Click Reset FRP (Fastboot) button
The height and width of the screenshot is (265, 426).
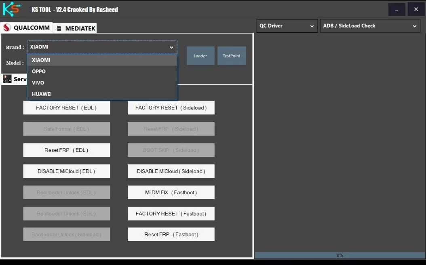[x=171, y=234]
